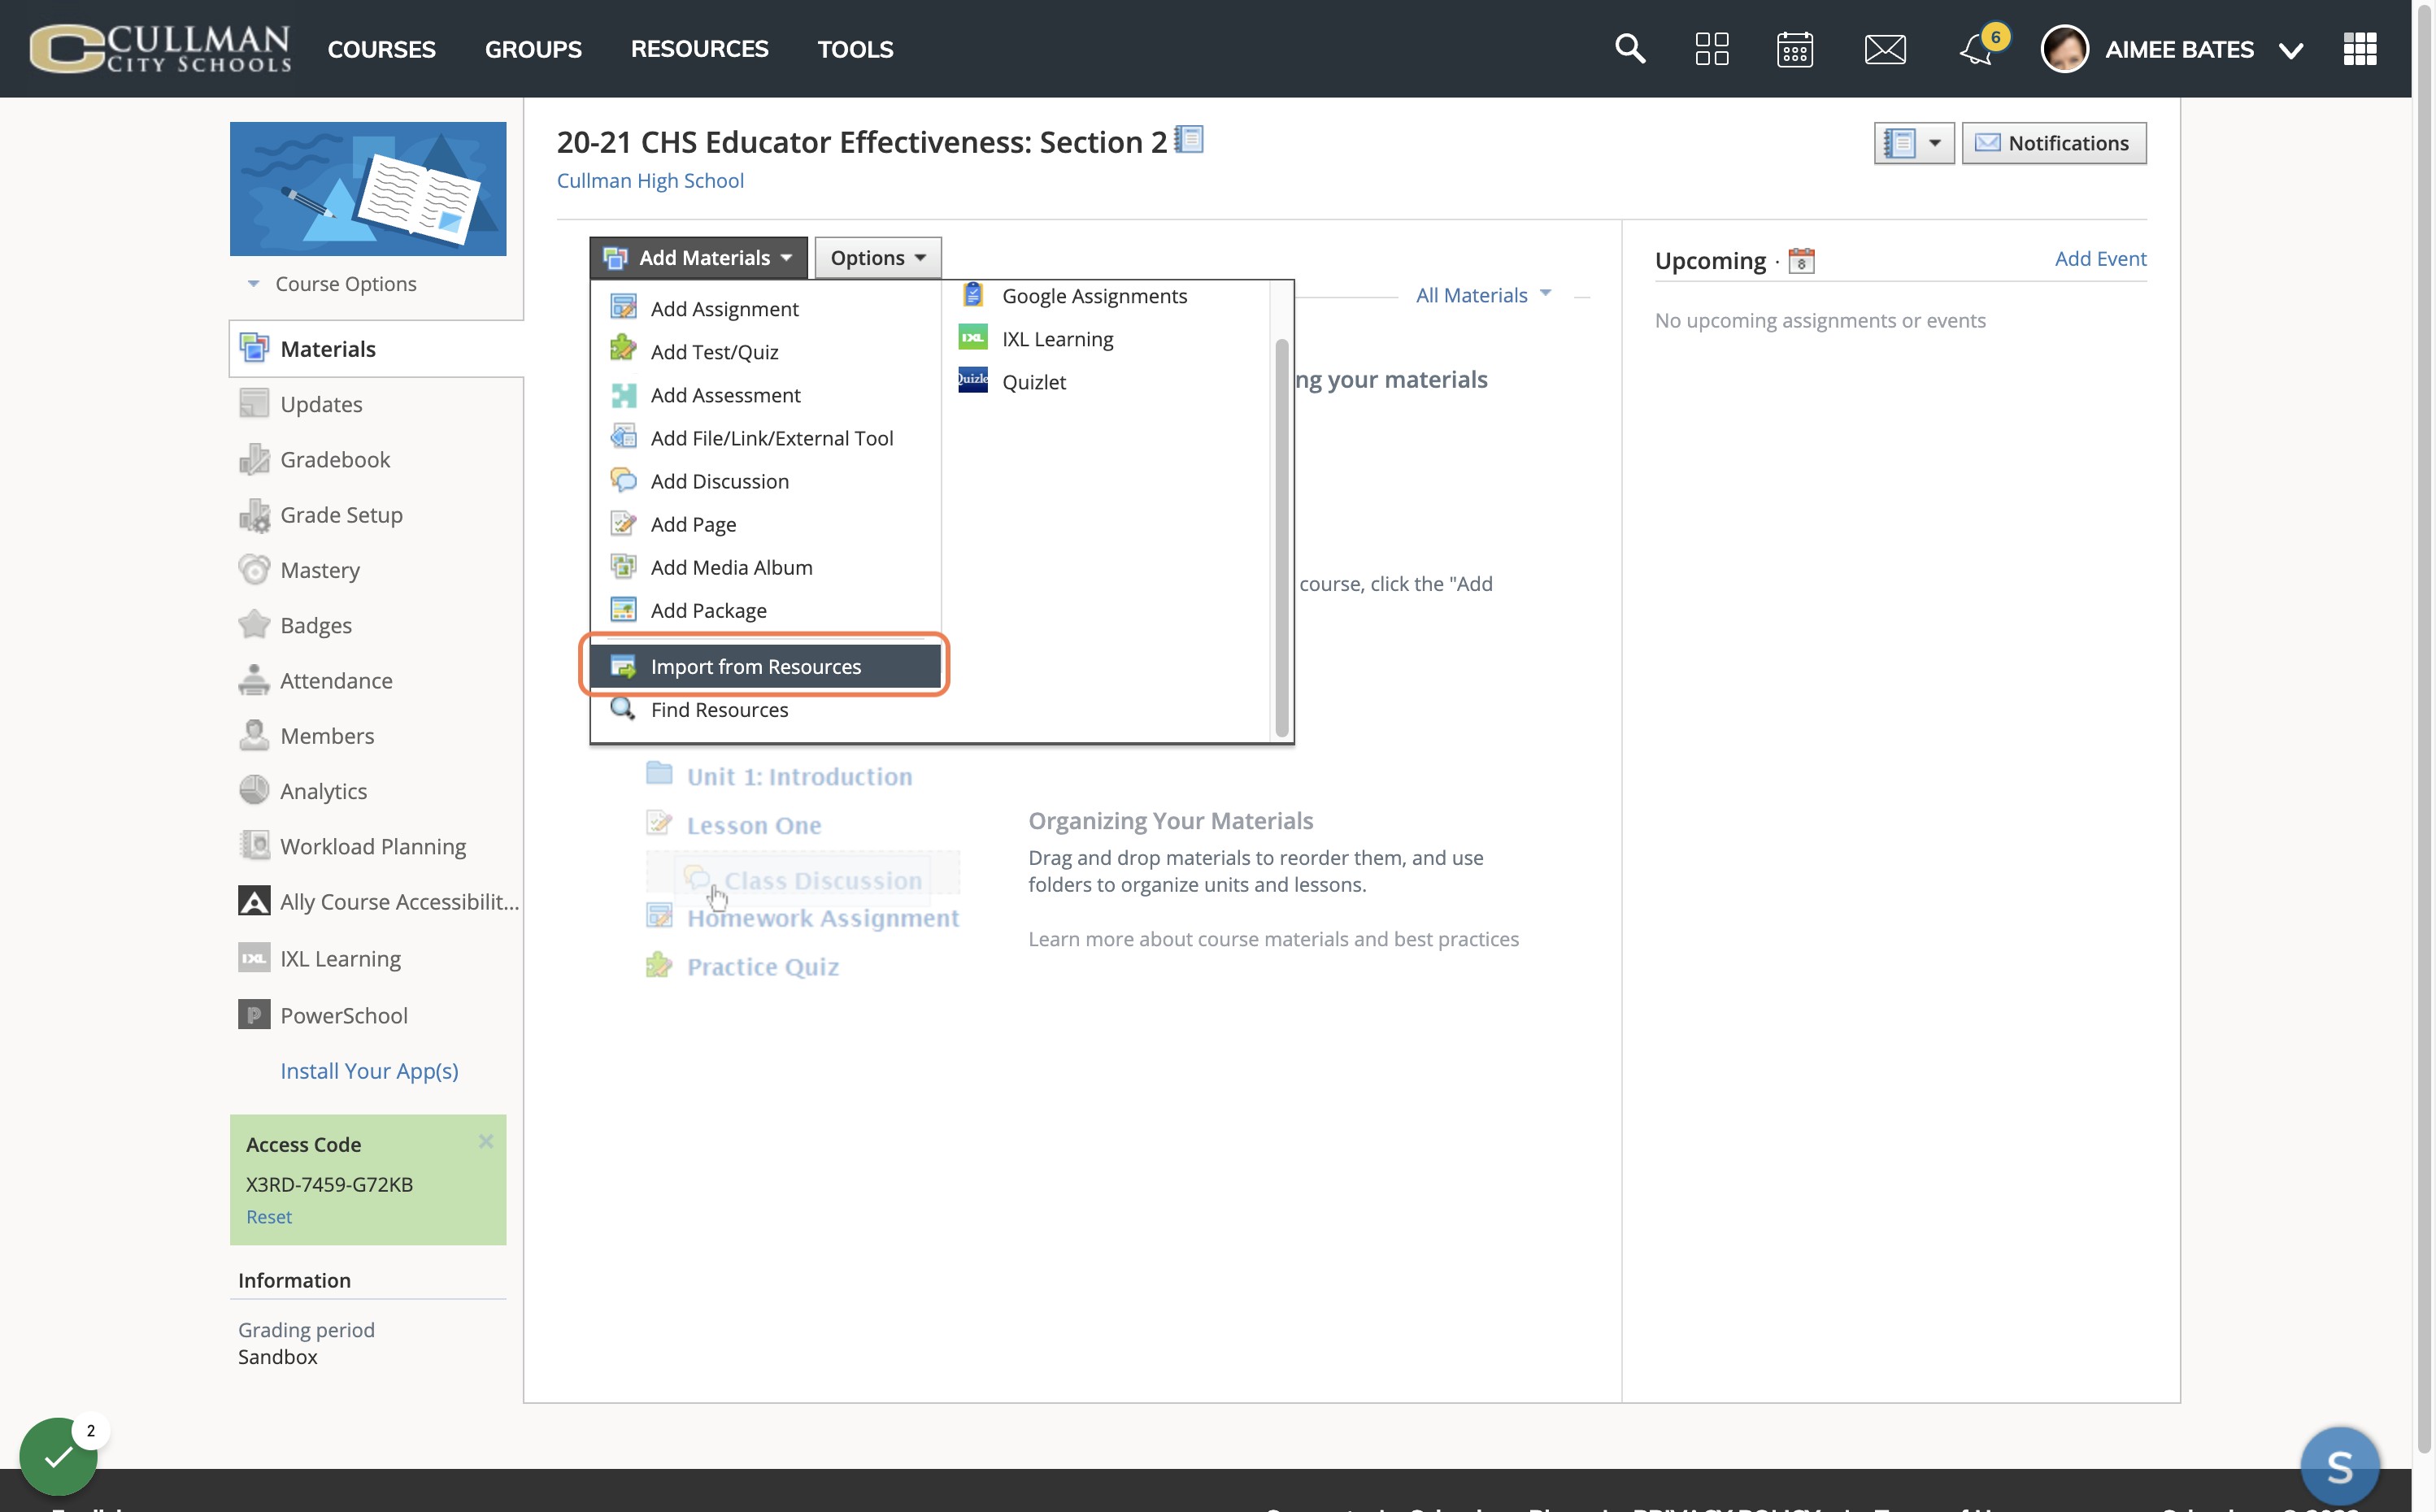Select Quizlet from the menu
This screenshot has height=1512, width=2436.
[x=1034, y=382]
